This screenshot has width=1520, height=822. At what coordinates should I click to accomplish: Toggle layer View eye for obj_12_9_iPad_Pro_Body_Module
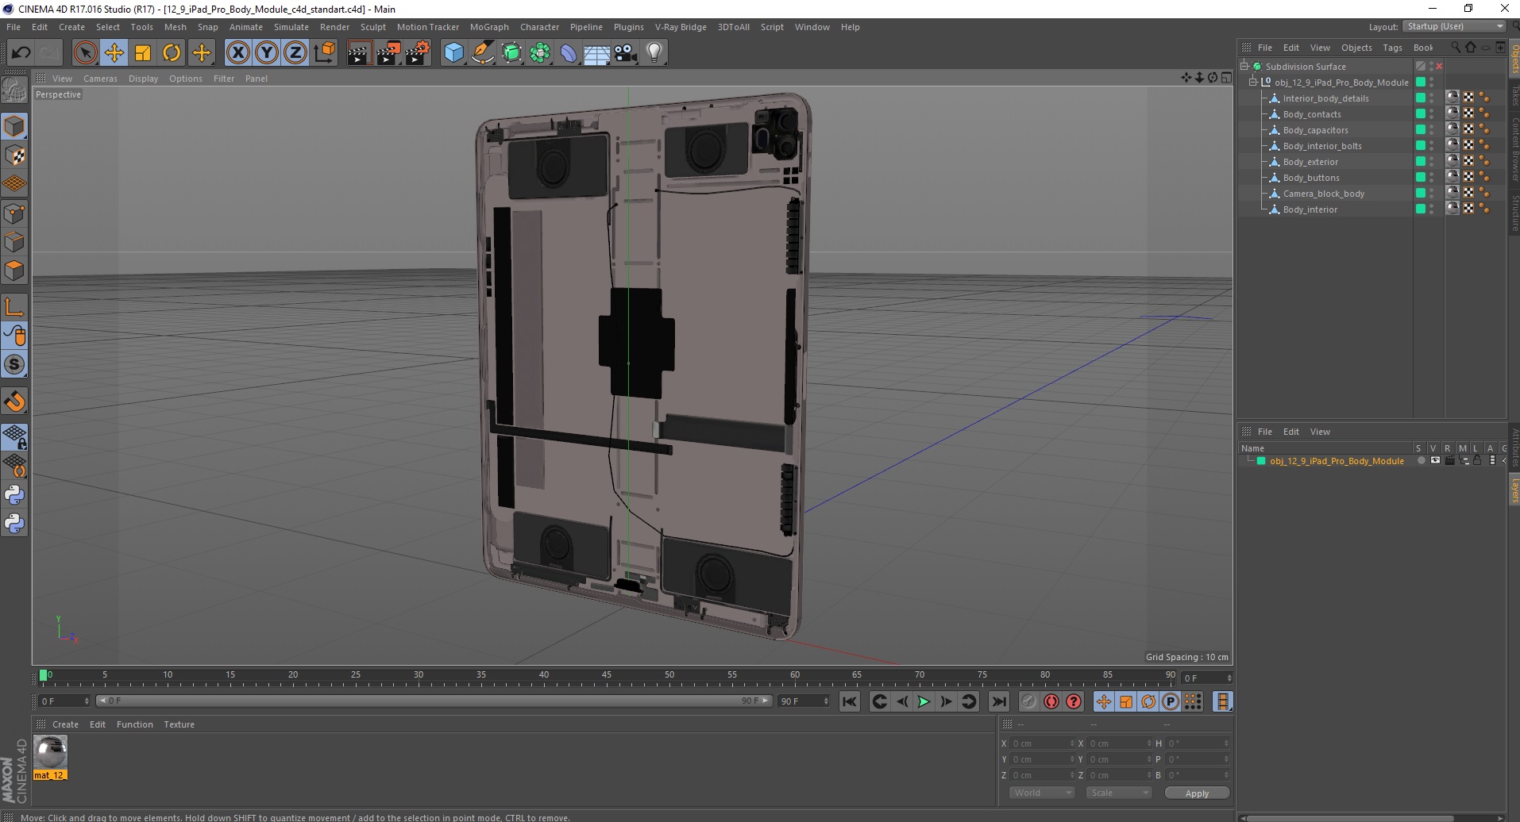tap(1435, 460)
